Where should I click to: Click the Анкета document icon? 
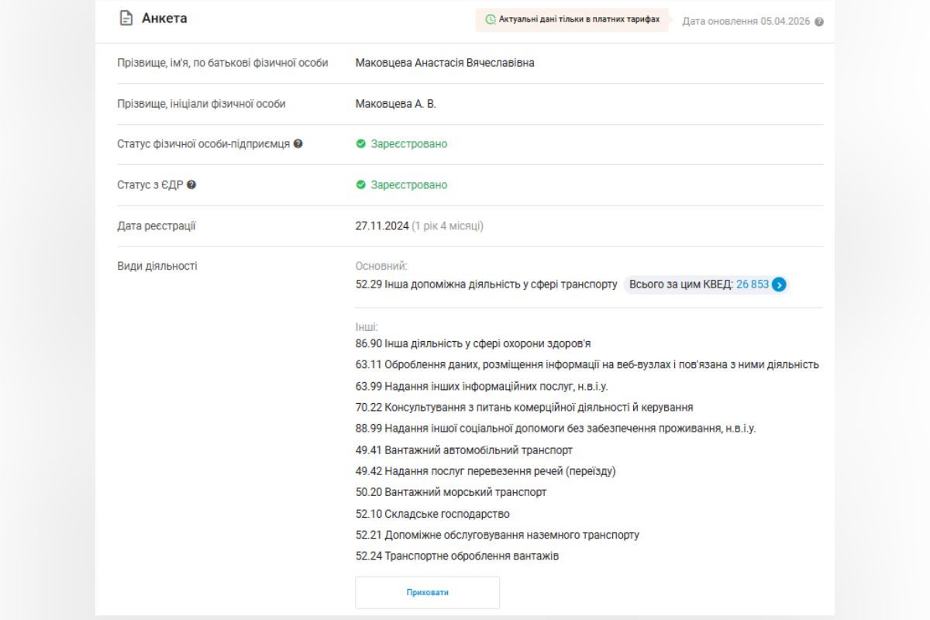click(x=126, y=18)
